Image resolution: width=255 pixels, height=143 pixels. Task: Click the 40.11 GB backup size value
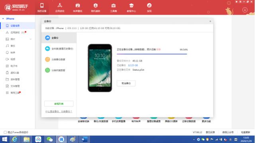click(137, 61)
